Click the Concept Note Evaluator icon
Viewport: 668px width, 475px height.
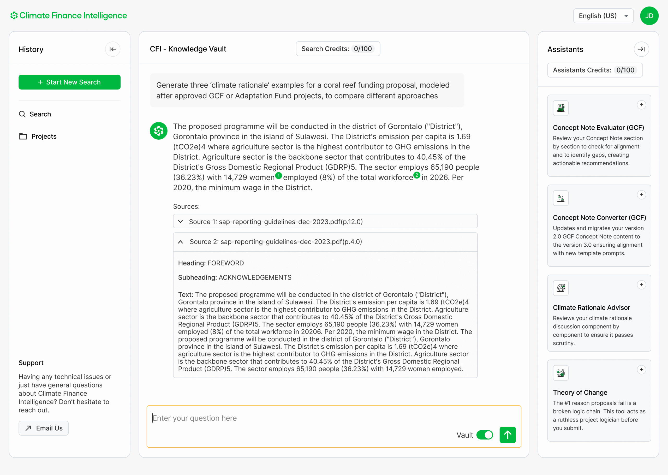[x=560, y=108]
